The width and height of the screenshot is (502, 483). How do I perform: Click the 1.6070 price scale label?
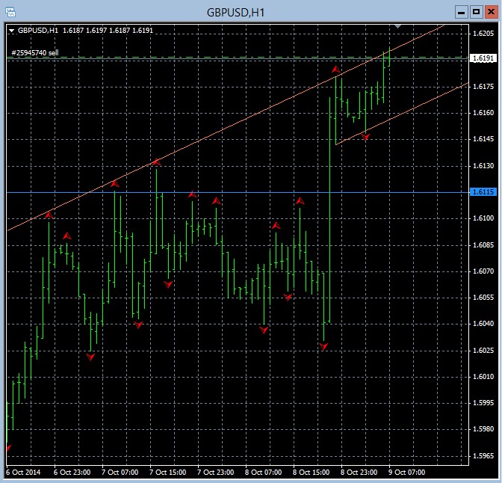[x=483, y=271]
